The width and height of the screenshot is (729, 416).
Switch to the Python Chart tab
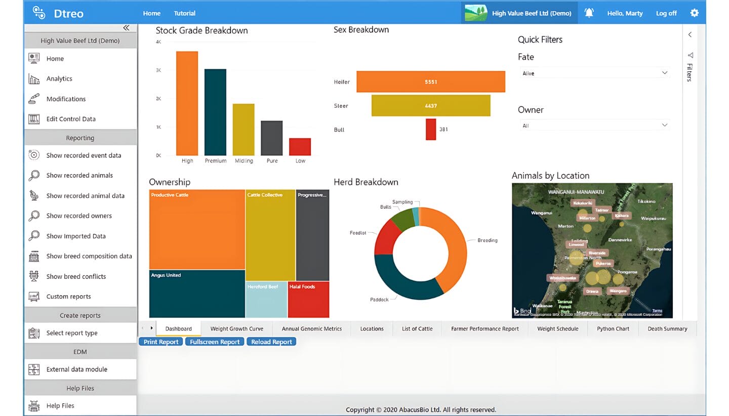(613, 328)
